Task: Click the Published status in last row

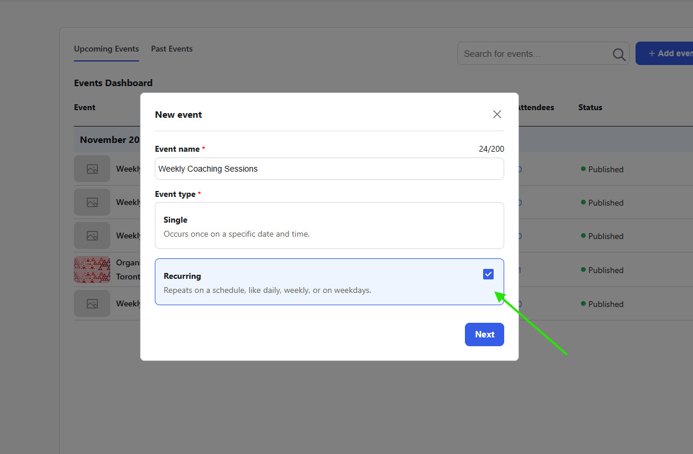Action: click(605, 304)
